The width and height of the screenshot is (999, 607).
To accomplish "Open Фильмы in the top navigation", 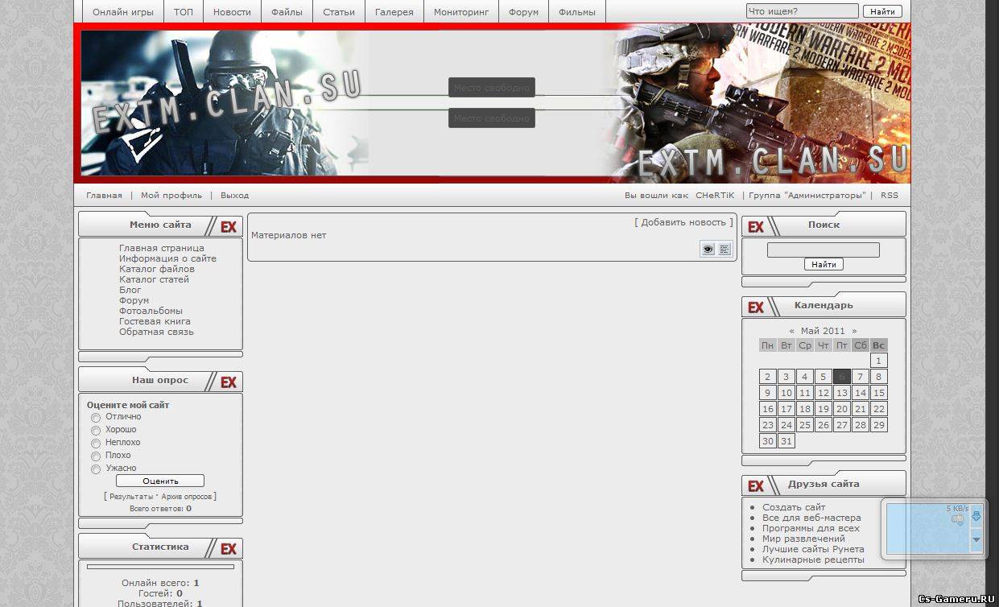I will pyautogui.click(x=577, y=12).
